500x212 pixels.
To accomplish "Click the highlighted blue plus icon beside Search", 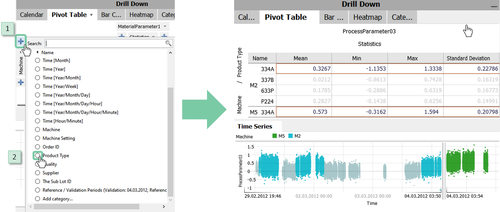I will coord(21,41).
